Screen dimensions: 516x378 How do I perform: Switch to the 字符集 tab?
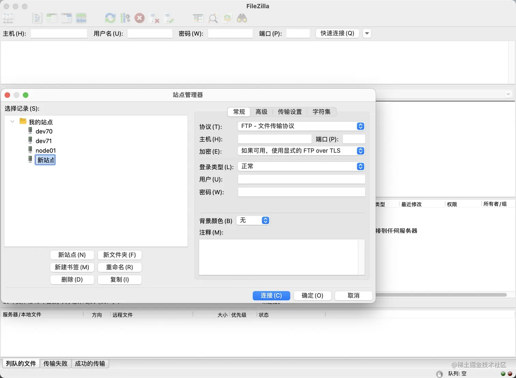click(321, 112)
